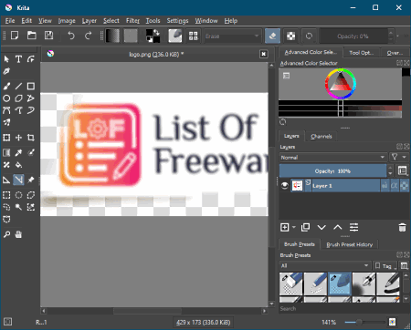Viewport: 411px width, 330px height.
Task: Open the Normal blending mode dropdown
Action: [333, 157]
